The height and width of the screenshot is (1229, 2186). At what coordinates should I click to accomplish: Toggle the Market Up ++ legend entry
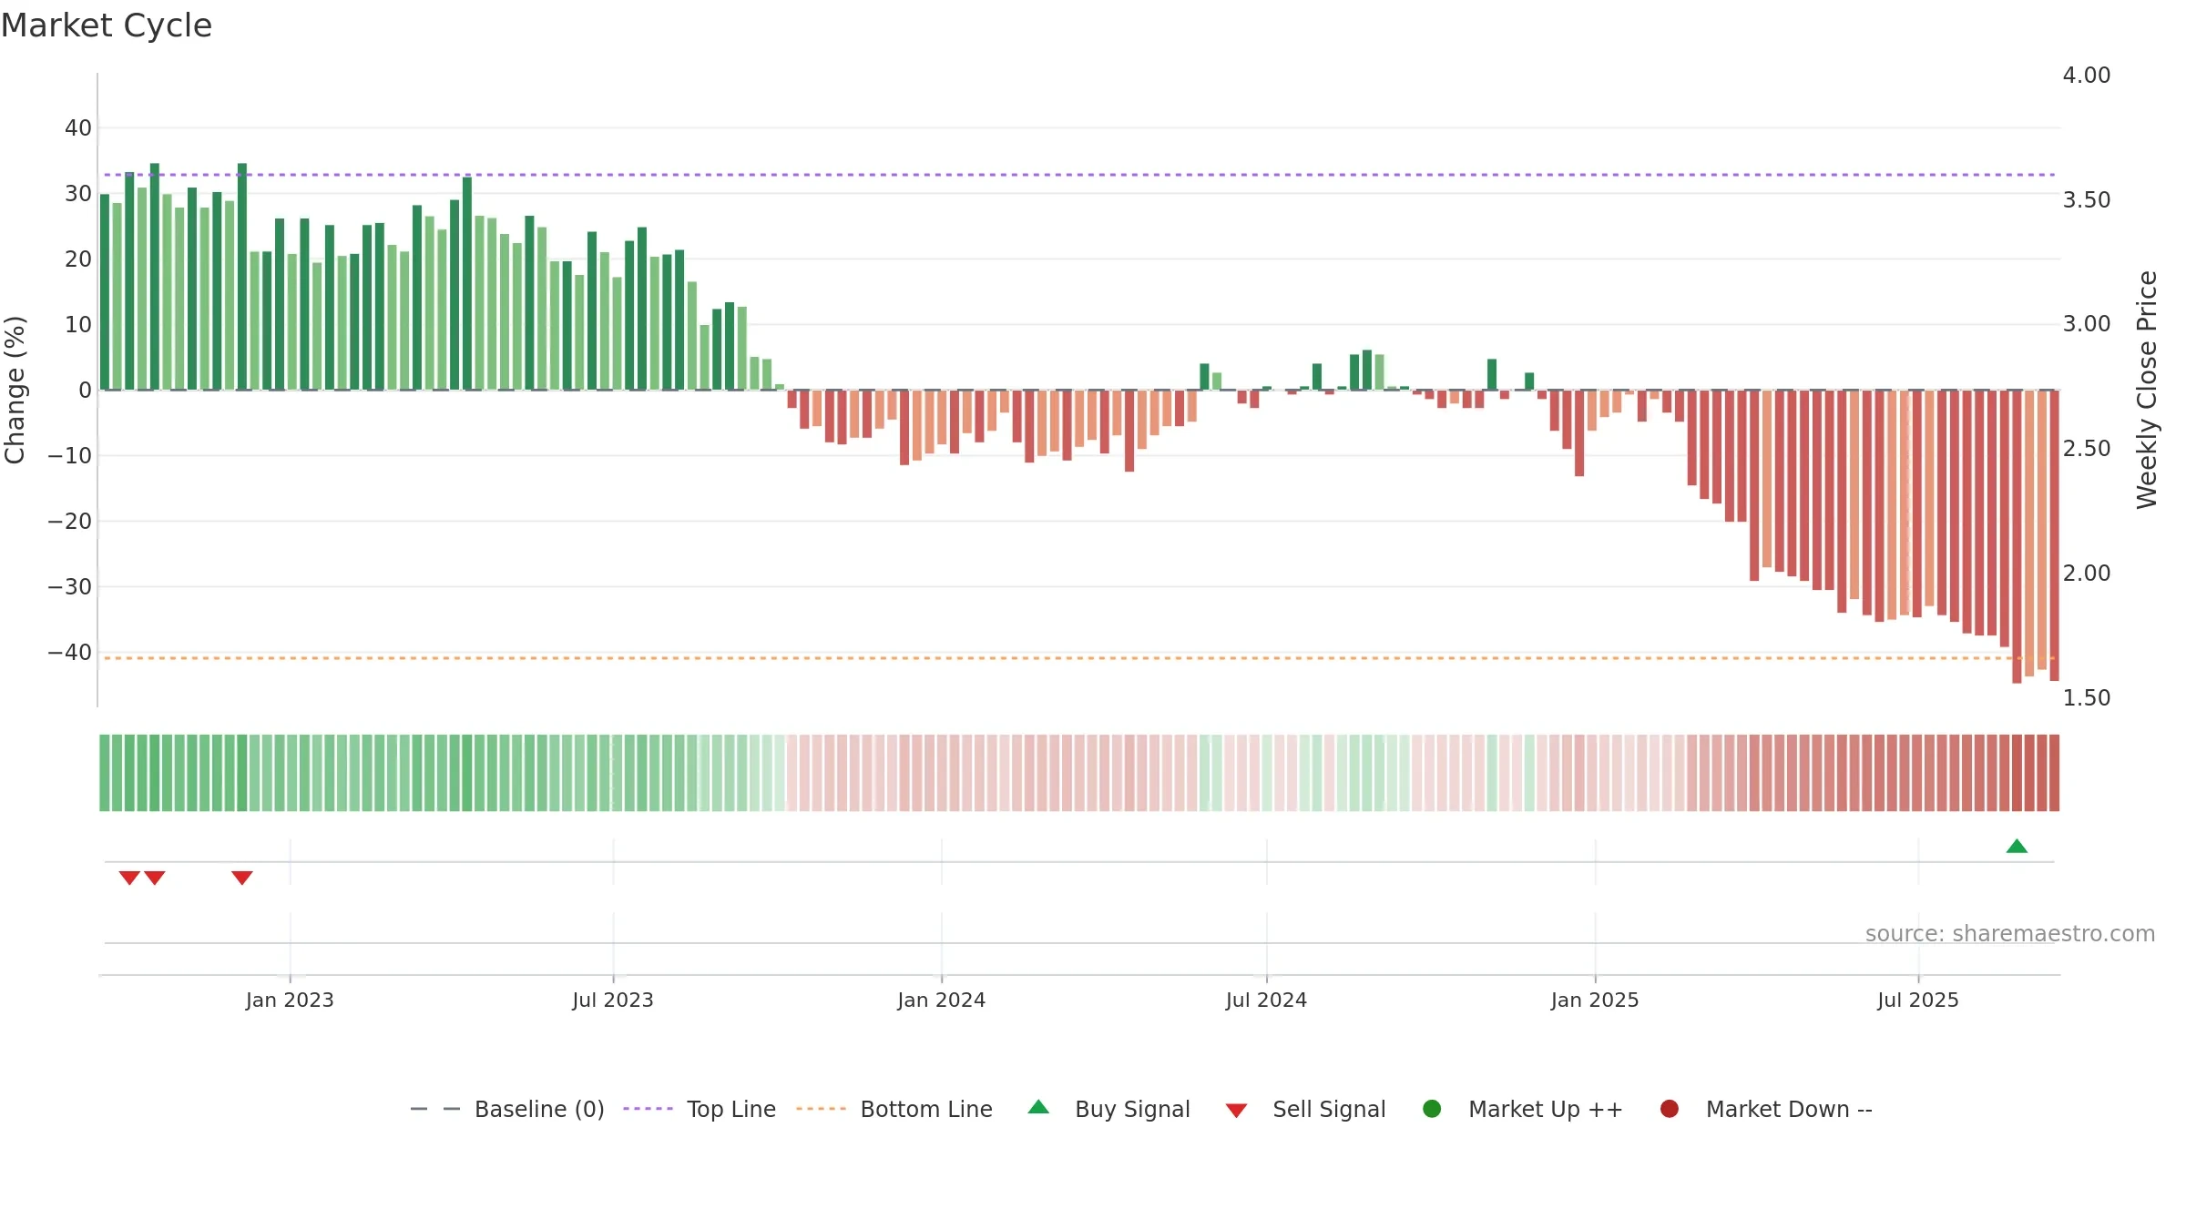pos(1522,1109)
